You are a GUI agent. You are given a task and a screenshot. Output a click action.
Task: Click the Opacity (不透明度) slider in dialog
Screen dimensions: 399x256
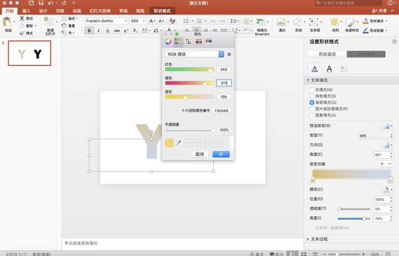190,130
